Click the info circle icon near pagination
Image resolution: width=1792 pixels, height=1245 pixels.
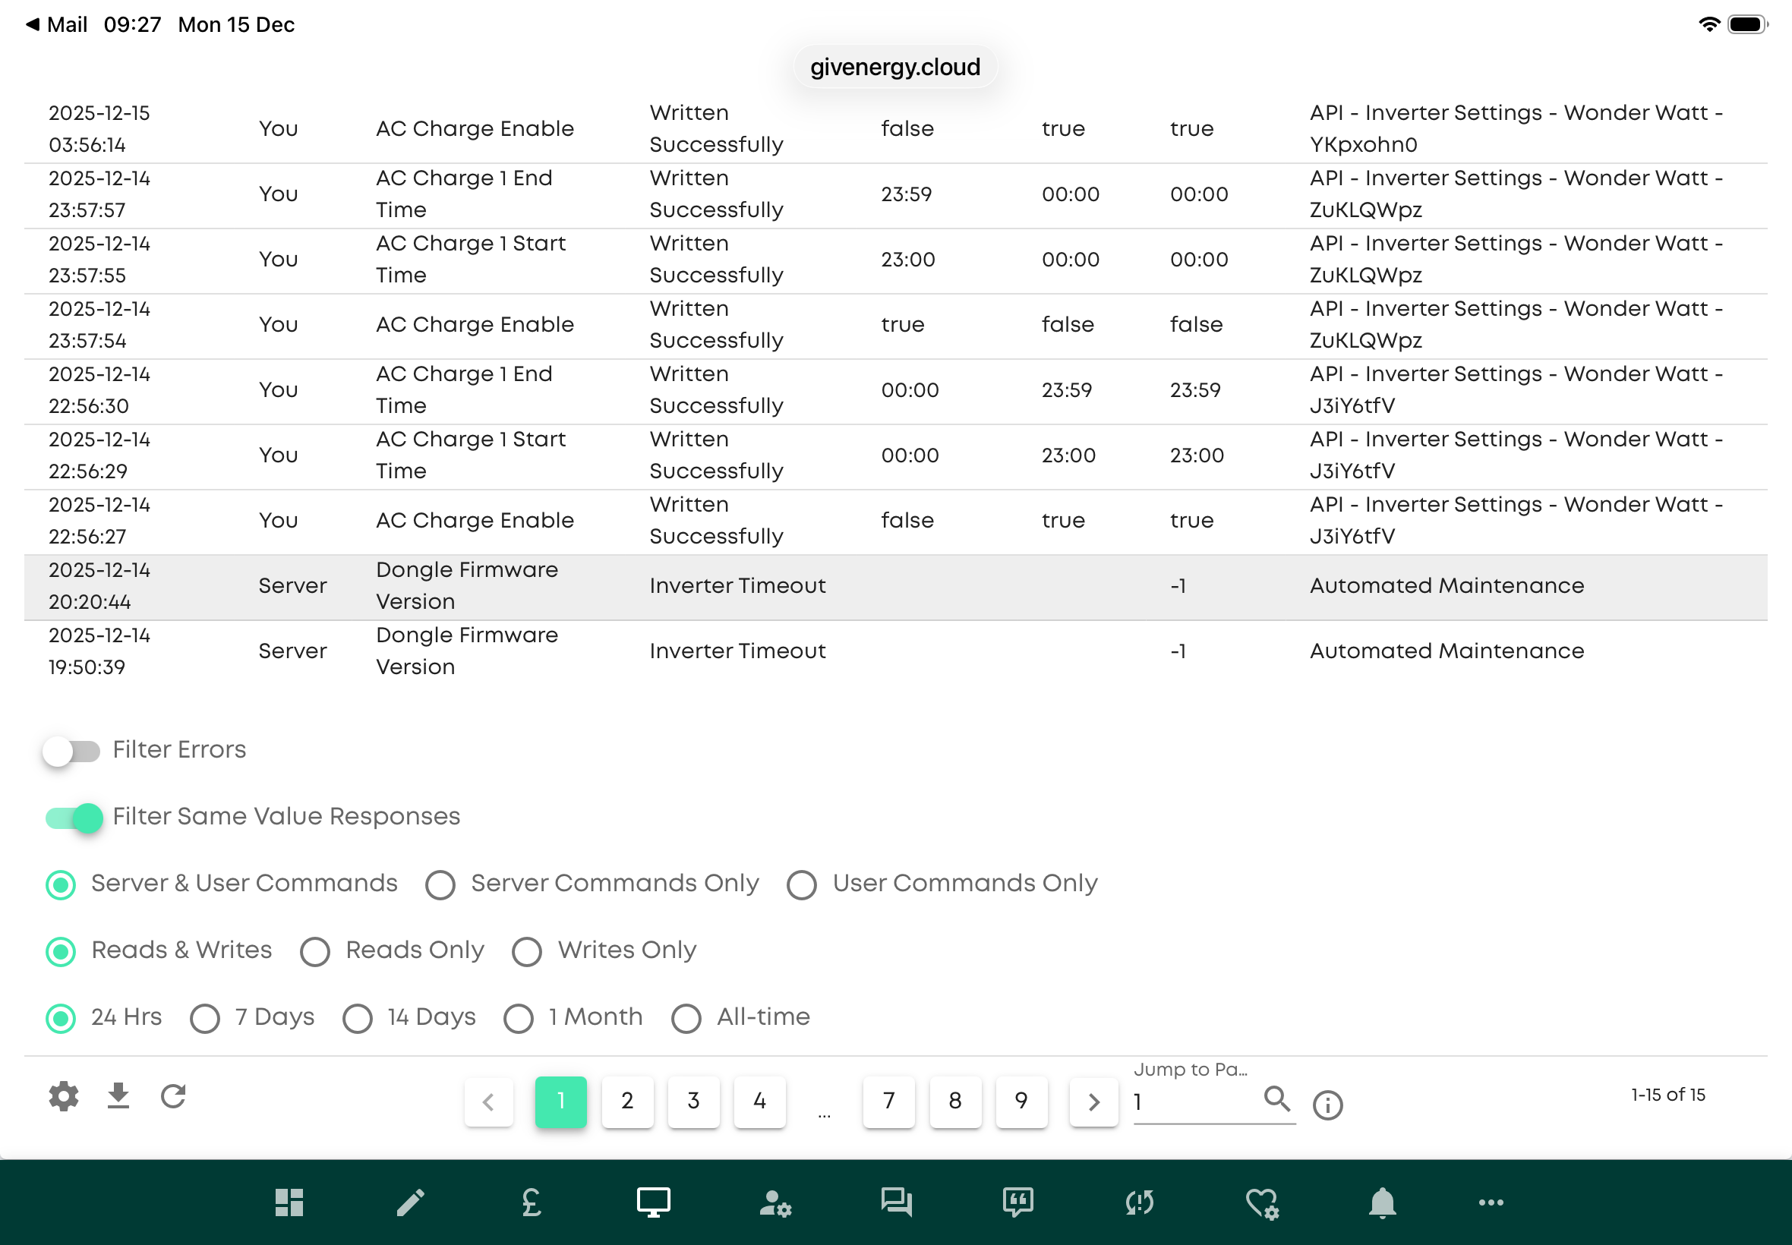click(1327, 1105)
